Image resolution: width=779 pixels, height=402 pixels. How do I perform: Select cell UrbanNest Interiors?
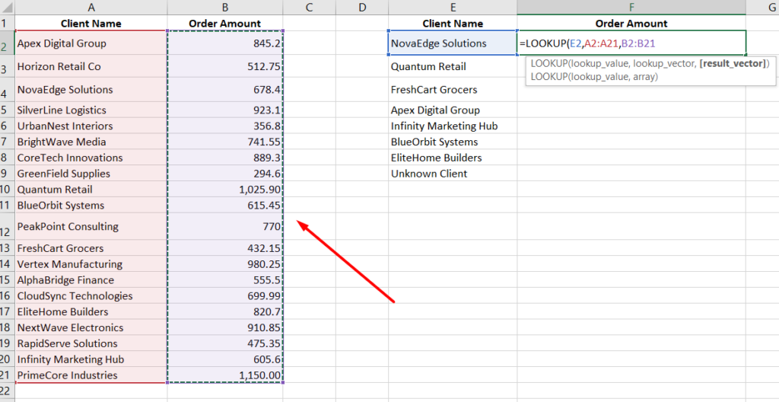91,126
